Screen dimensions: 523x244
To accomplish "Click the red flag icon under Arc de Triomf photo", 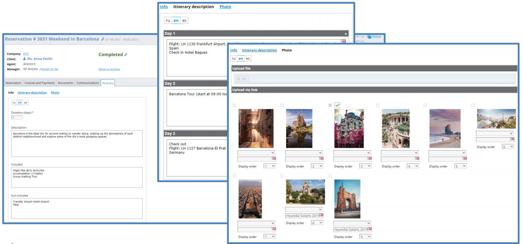I will [370, 229].
